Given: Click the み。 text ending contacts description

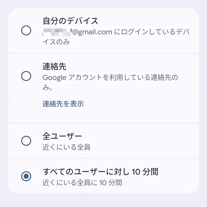Looking at the screenshot, I should [x=48, y=87].
